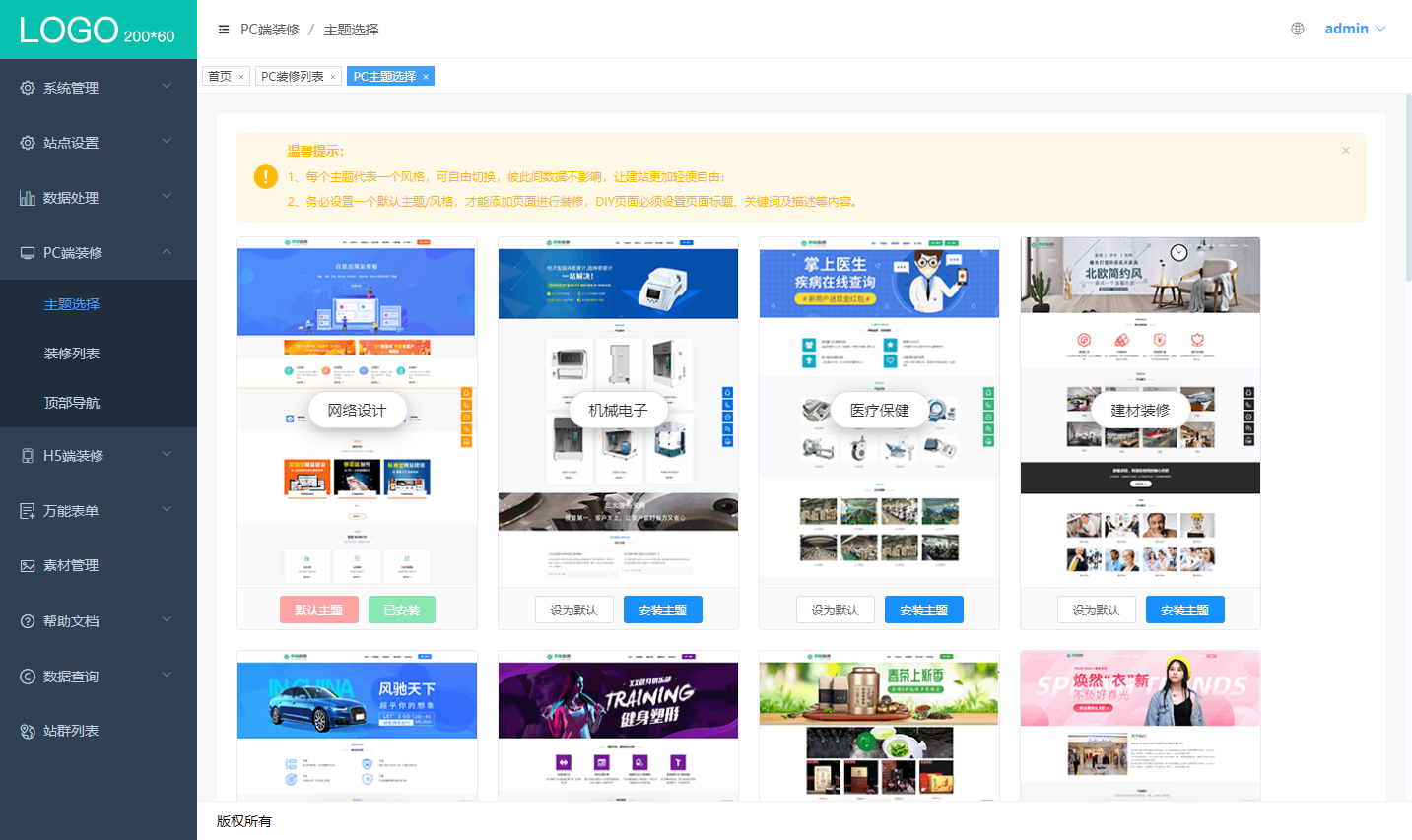Open the admin user dropdown
Viewport: 1412px width, 840px height.
tap(1355, 29)
